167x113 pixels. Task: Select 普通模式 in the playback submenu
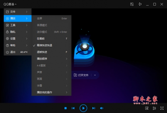click(x=51, y=25)
